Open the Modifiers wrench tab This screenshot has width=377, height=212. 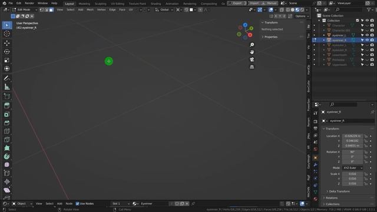click(x=316, y=165)
